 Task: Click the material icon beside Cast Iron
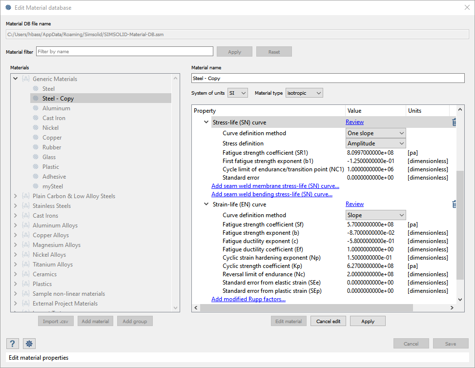tap(36, 118)
